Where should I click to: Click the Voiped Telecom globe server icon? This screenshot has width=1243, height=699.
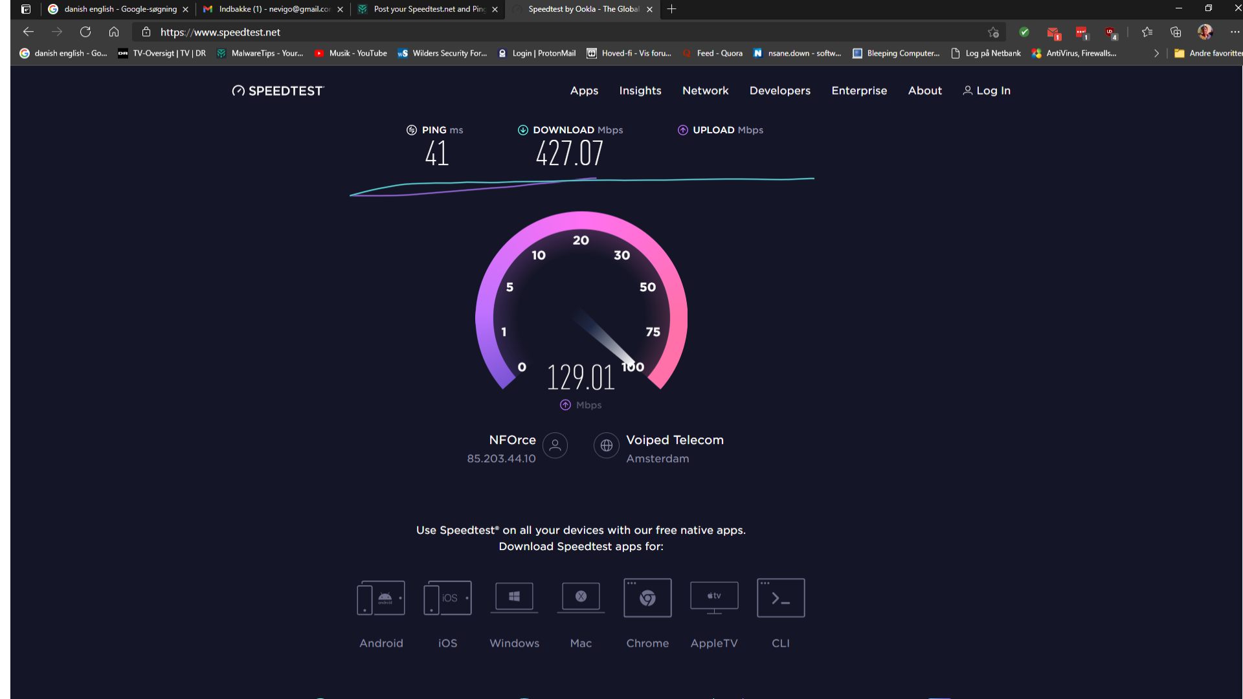(x=607, y=445)
